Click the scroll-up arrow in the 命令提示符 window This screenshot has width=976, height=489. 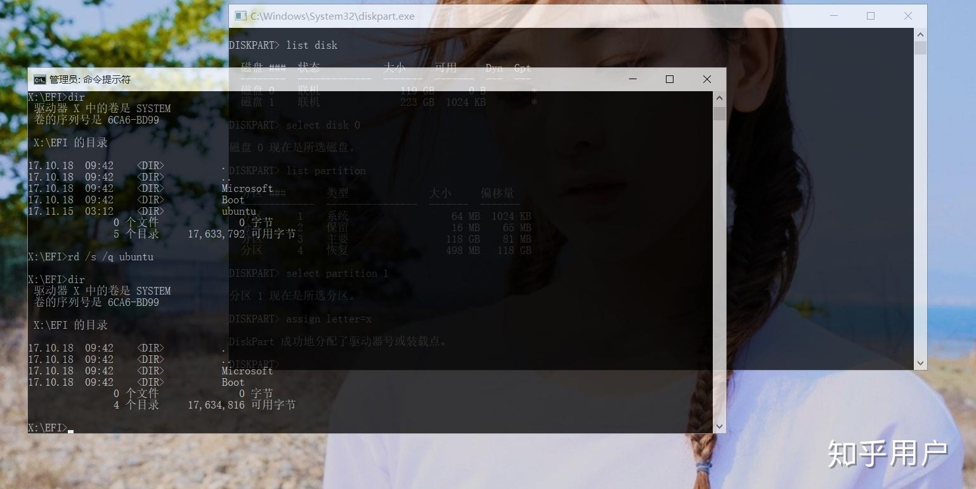(x=719, y=98)
